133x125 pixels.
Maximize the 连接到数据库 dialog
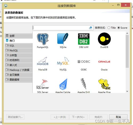118,5
